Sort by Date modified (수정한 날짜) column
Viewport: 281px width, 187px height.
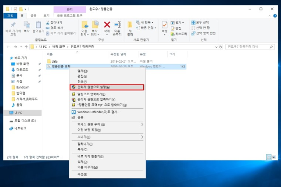coord(118,54)
